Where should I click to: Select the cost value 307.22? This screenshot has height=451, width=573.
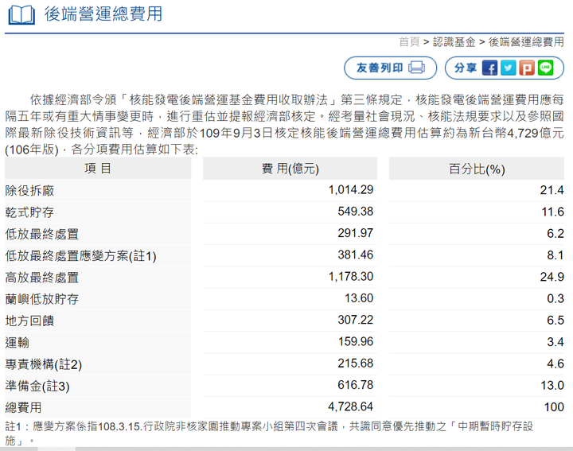pos(356,320)
